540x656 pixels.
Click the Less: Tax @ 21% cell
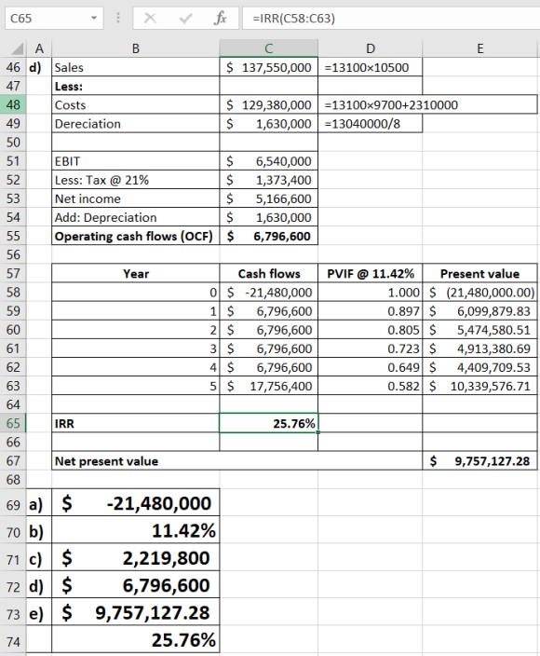pyautogui.click(x=135, y=180)
